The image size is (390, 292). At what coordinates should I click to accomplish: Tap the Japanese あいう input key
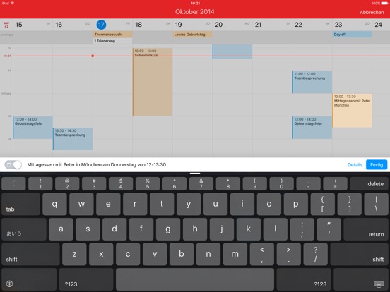[x=24, y=229]
